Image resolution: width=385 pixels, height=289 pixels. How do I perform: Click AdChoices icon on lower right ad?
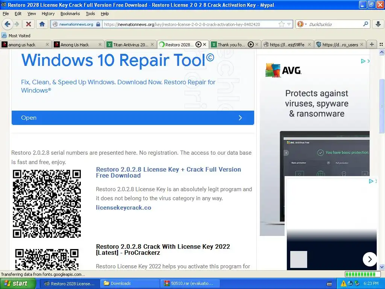click(x=371, y=181)
